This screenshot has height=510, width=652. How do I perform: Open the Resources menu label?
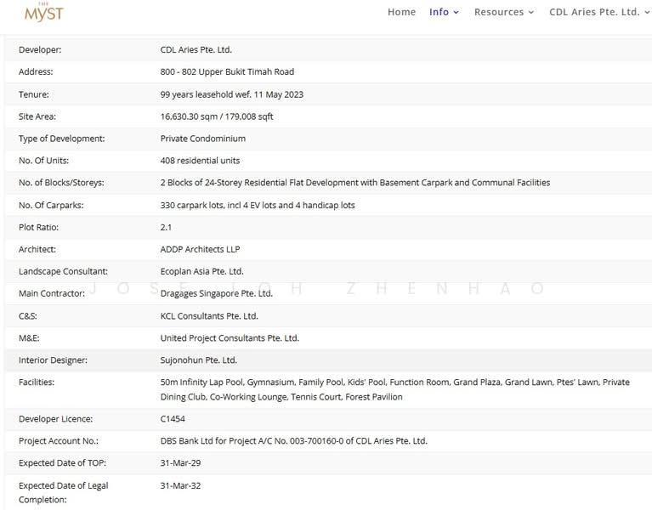point(498,12)
